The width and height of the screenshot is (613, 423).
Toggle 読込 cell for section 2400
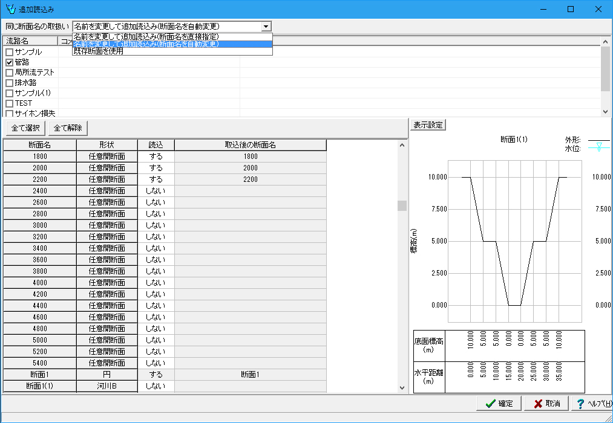(156, 191)
